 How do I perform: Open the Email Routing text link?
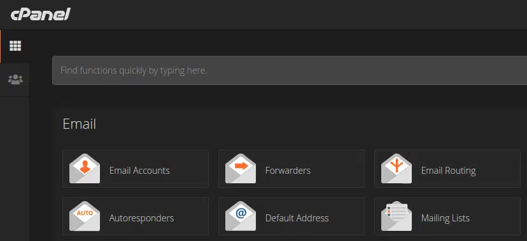448,171
